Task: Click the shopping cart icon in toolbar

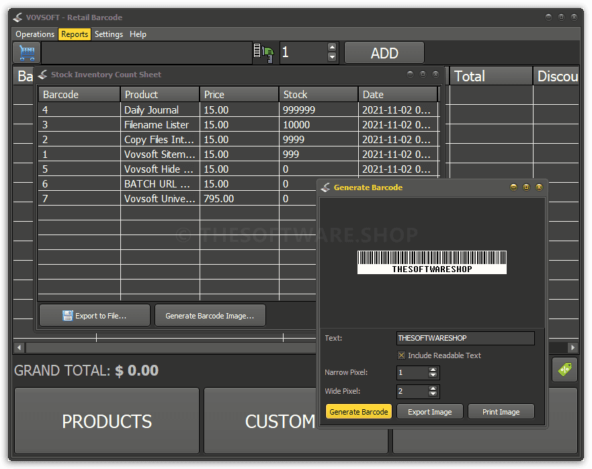Action: tap(27, 52)
